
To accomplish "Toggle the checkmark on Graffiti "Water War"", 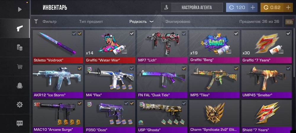I will (132, 33).
